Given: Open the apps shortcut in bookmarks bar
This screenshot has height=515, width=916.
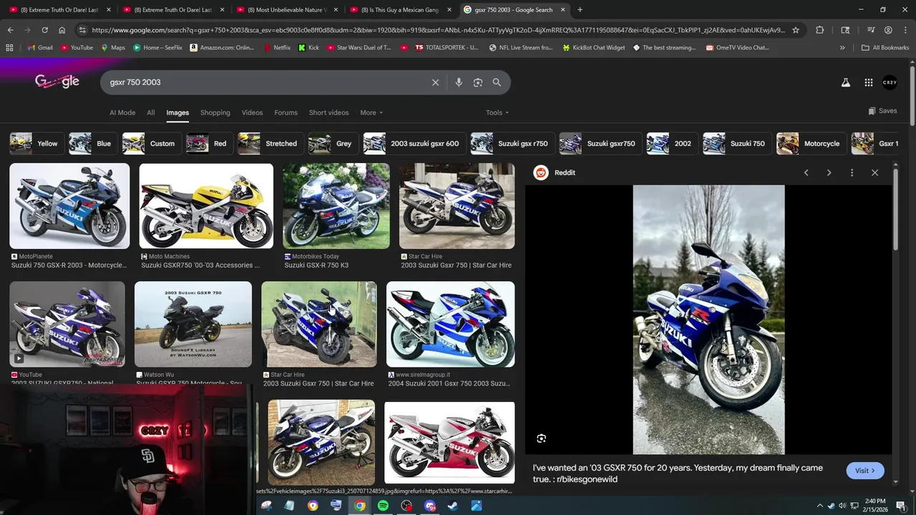Looking at the screenshot, I should click(9, 47).
